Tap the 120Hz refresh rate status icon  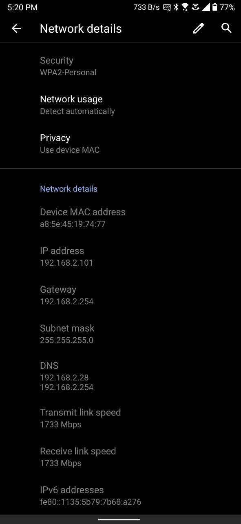click(x=167, y=7)
